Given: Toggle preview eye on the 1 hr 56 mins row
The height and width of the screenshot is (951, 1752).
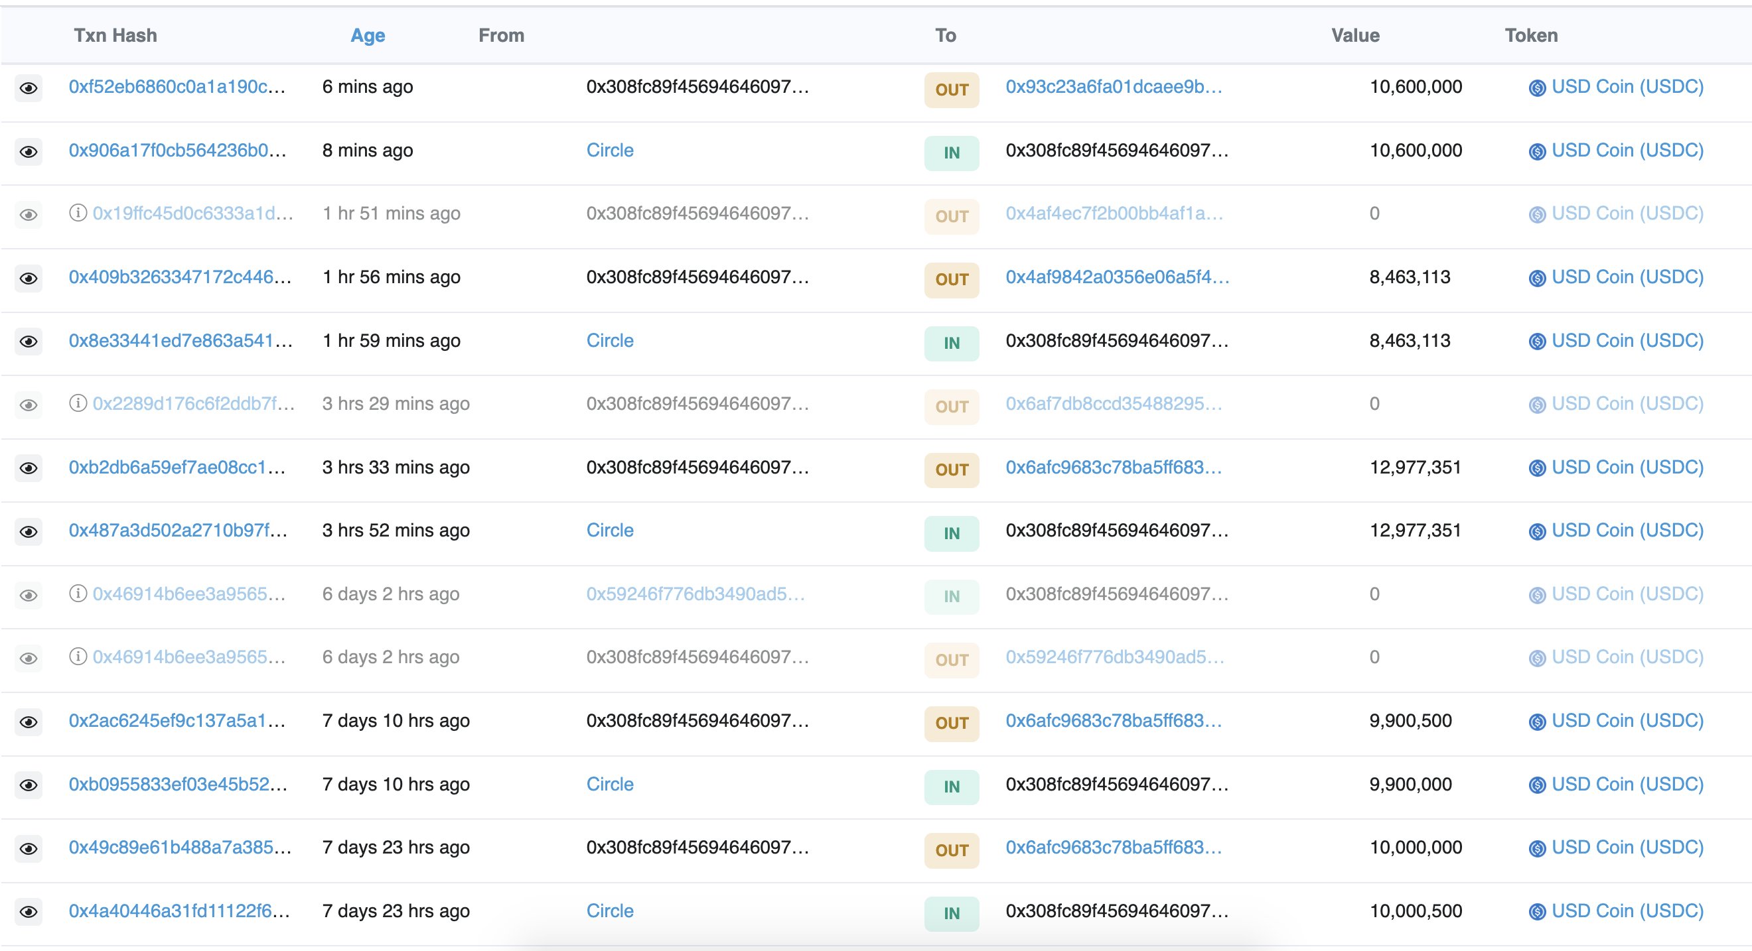Looking at the screenshot, I should (29, 277).
